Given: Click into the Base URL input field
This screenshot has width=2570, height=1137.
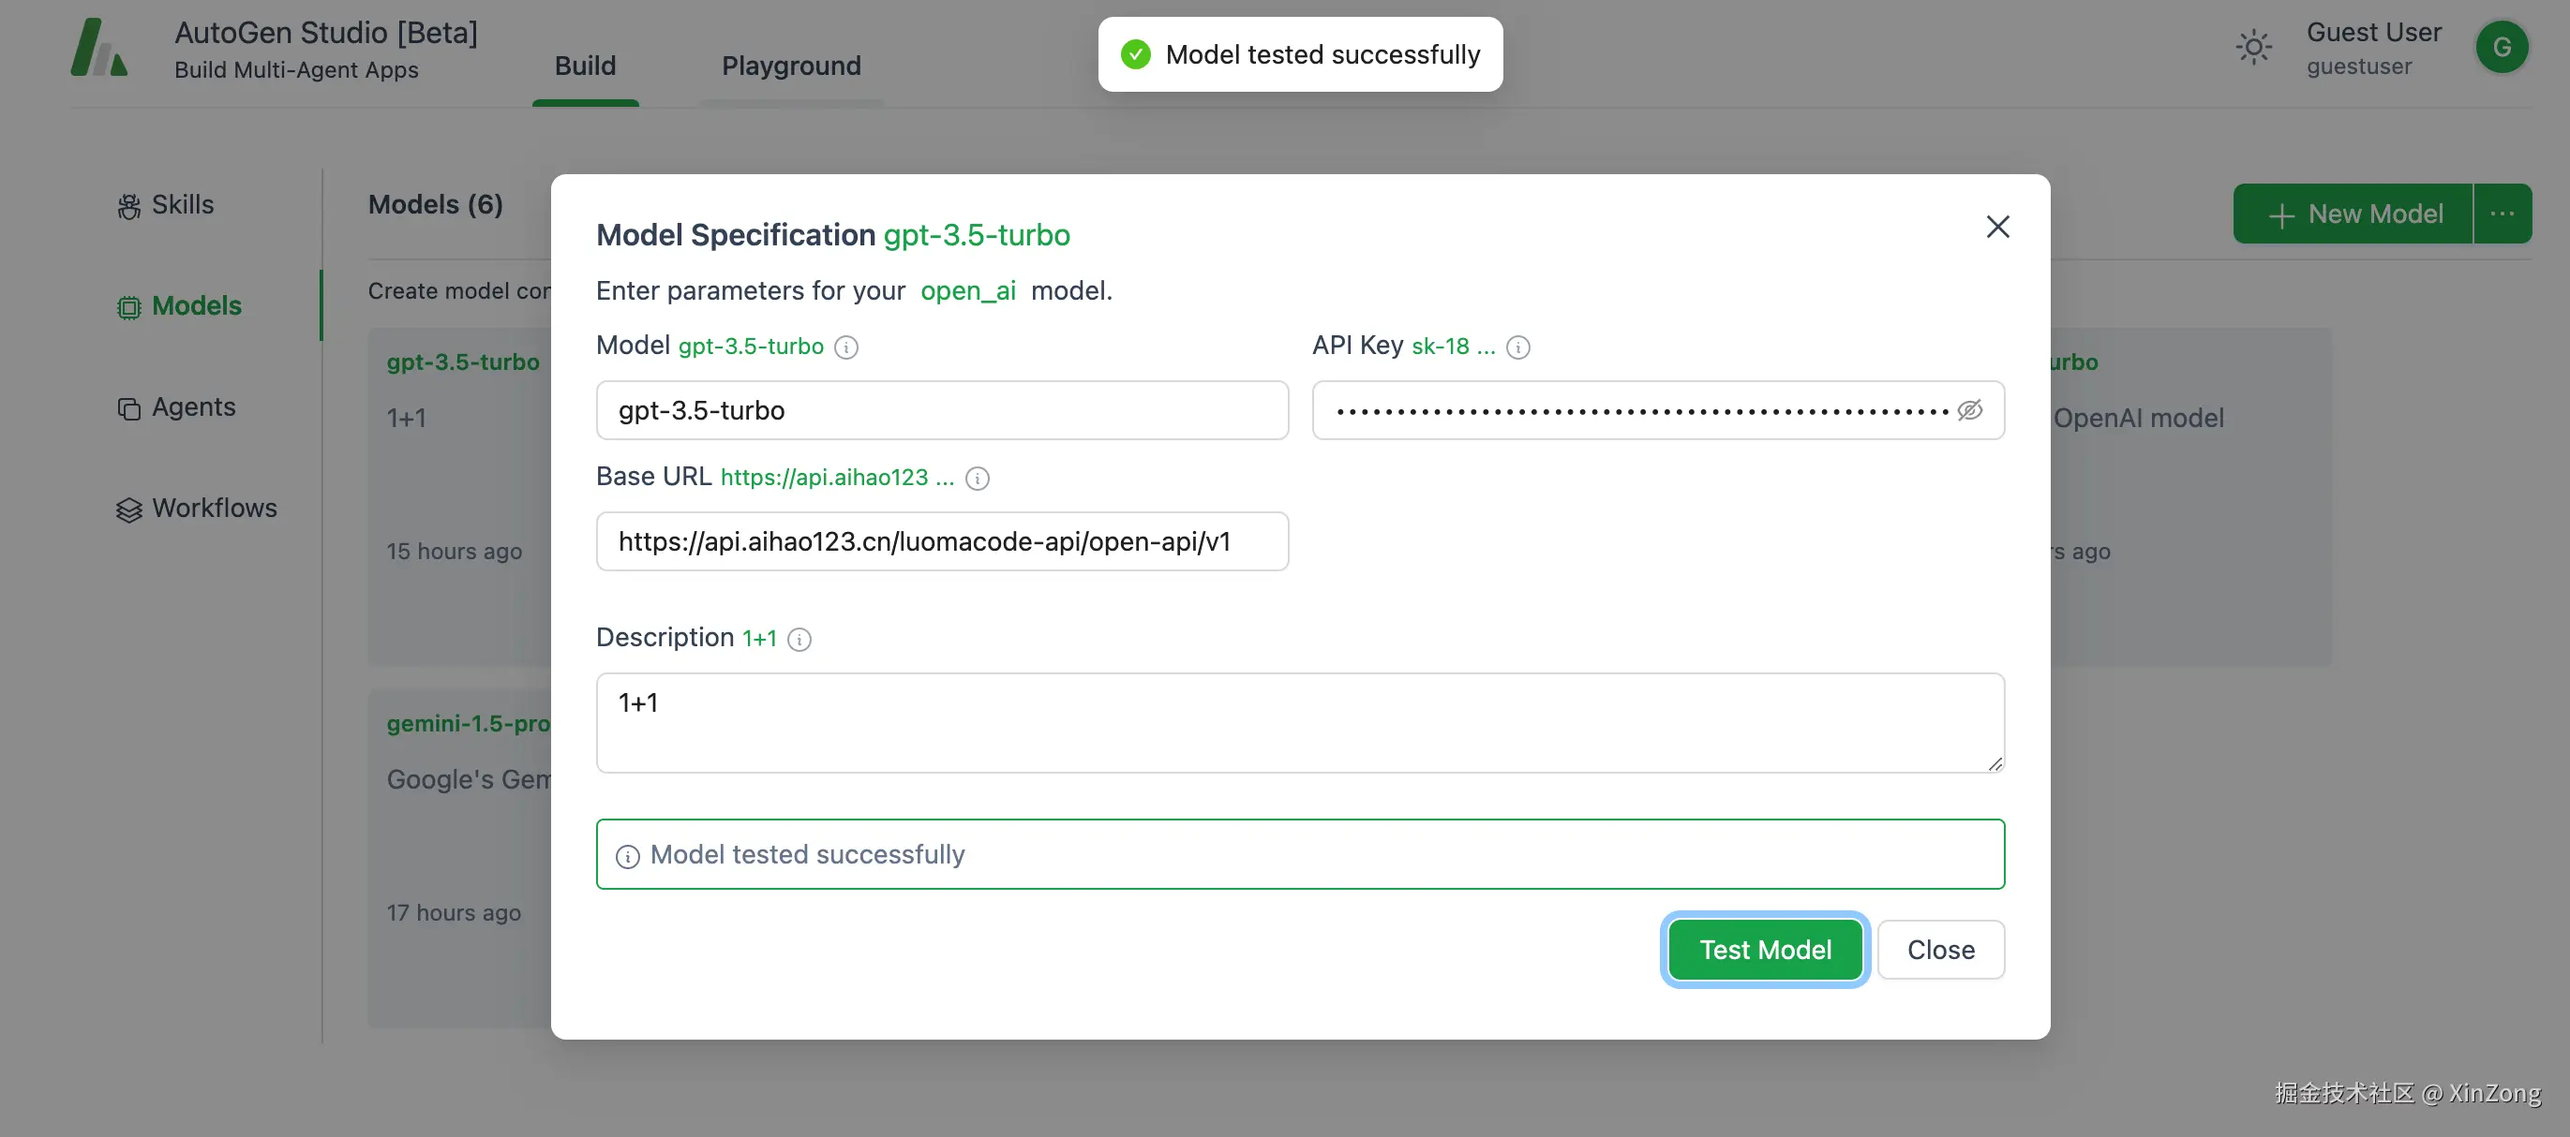Looking at the screenshot, I should tap(942, 541).
